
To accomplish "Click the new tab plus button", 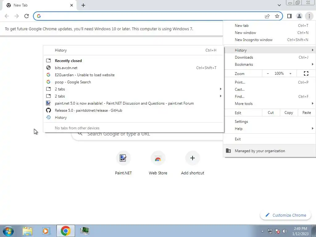I will click(83, 5).
